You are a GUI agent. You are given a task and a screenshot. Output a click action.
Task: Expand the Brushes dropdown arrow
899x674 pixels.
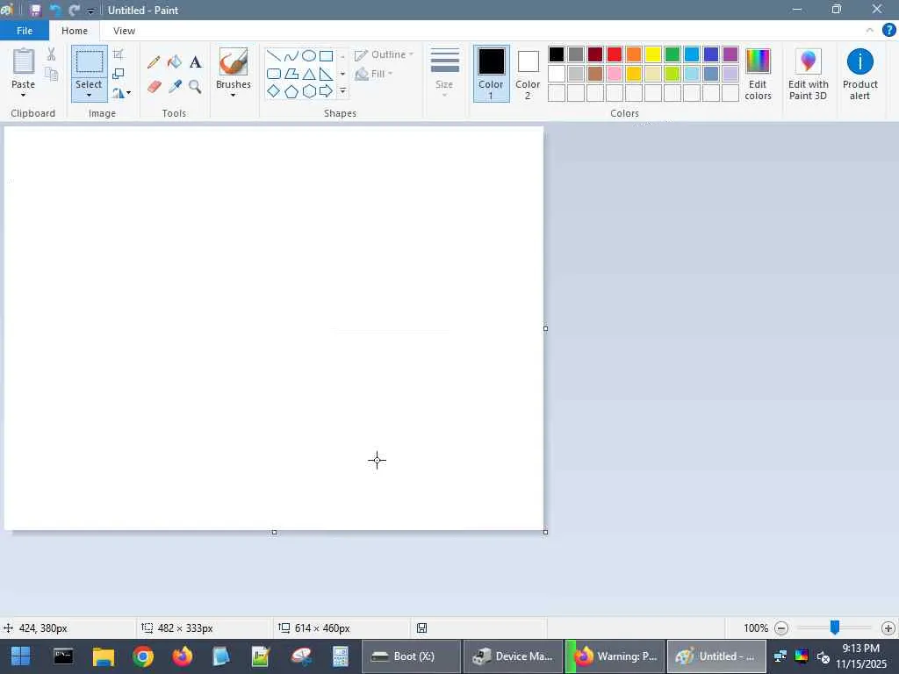(x=234, y=95)
